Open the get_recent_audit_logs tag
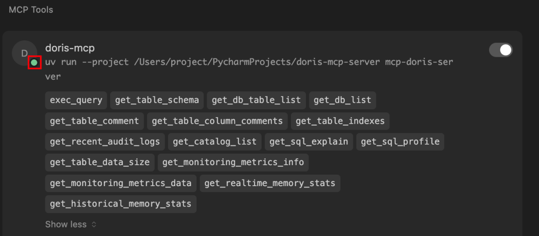The image size is (539, 236). [x=105, y=142]
